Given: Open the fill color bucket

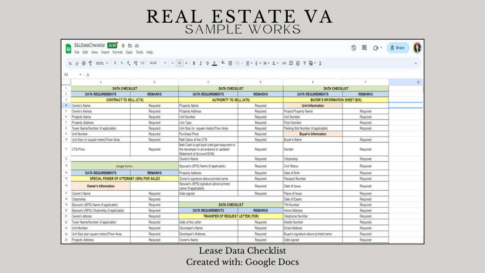Looking at the screenshot, I should (x=223, y=63).
